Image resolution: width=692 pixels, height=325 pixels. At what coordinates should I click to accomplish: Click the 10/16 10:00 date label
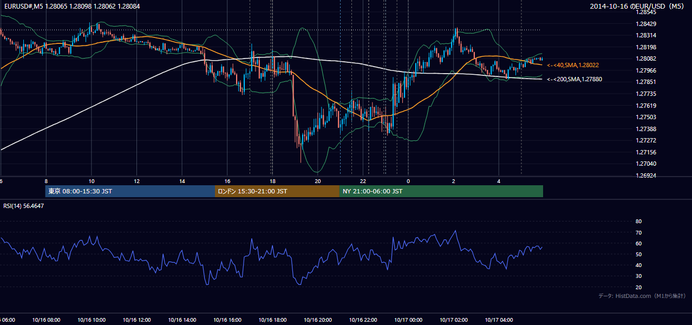[x=91, y=320]
